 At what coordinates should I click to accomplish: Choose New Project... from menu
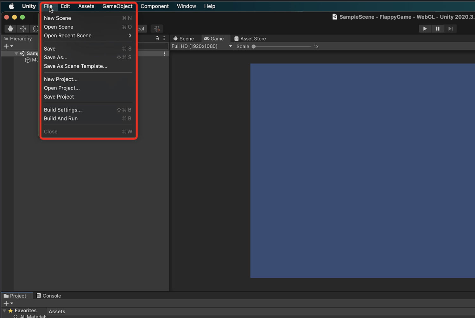tap(88, 79)
